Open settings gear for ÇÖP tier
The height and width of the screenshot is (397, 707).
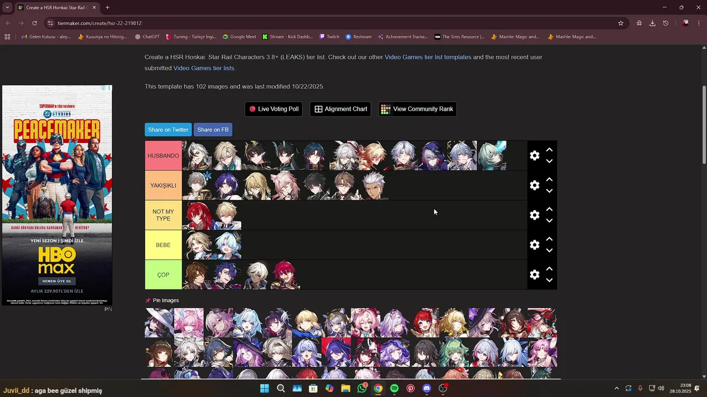[x=534, y=275]
